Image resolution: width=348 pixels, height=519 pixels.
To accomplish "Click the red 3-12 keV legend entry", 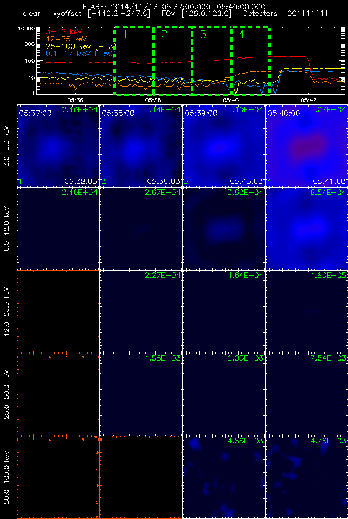I will tap(64, 32).
